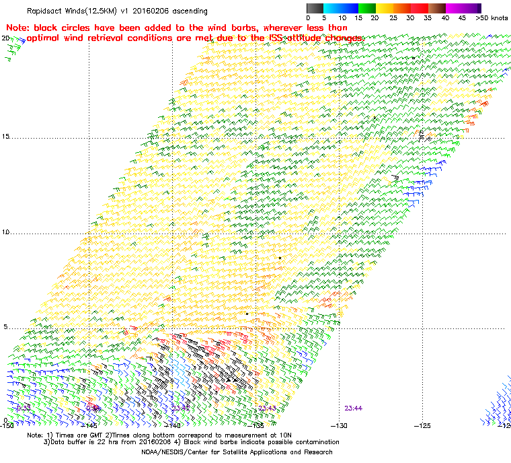511x463 pixels.
Task: Click the purple time stamp '23:42'
Action: click(x=181, y=408)
